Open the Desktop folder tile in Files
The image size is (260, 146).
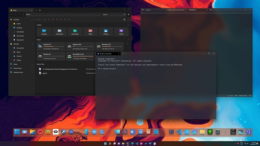click(x=44, y=32)
